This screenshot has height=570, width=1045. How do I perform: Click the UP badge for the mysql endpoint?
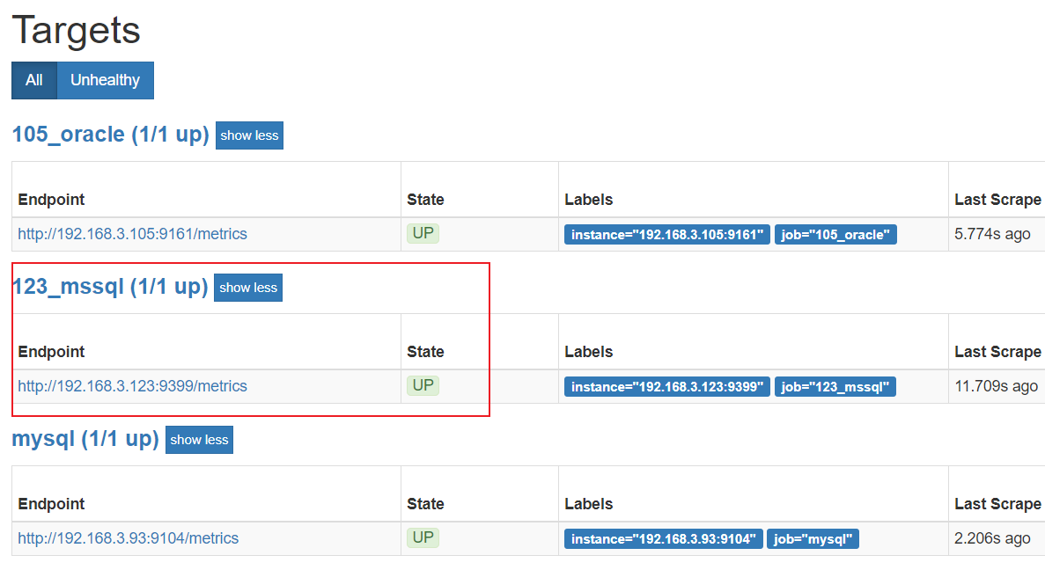point(423,537)
